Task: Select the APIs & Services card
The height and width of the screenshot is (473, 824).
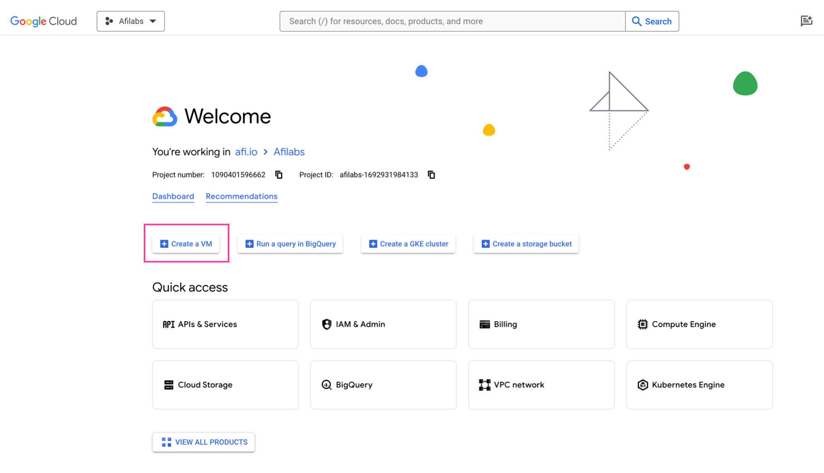Action: [x=225, y=324]
